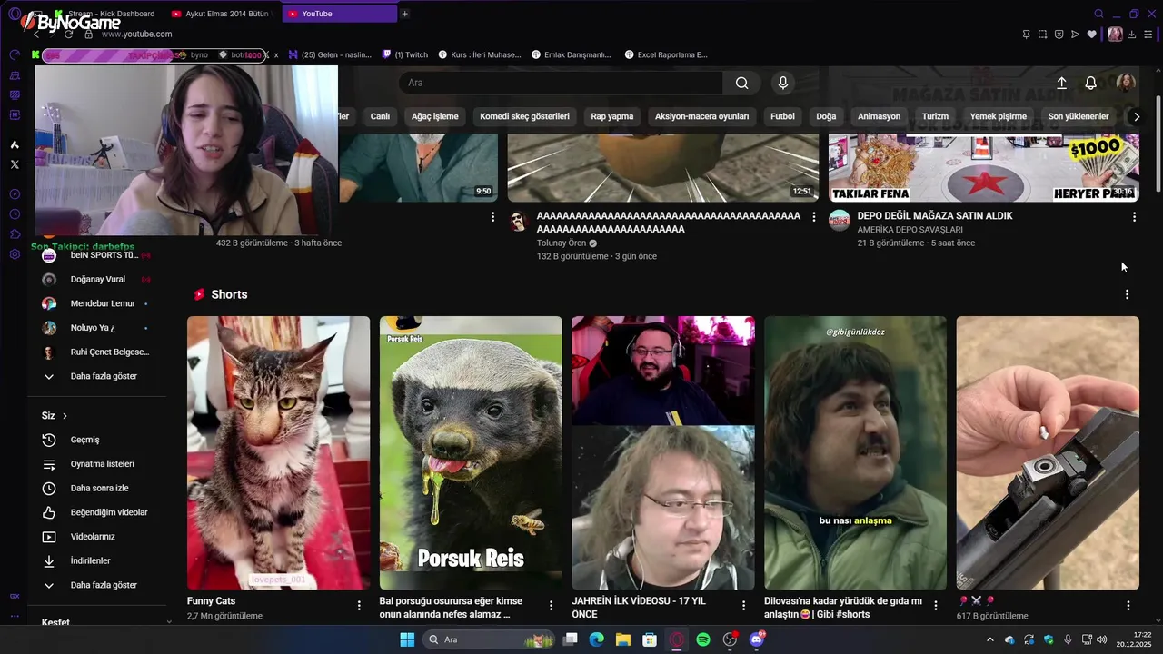
Task: Click the page vertical scrollbar
Action: pos(1158,143)
